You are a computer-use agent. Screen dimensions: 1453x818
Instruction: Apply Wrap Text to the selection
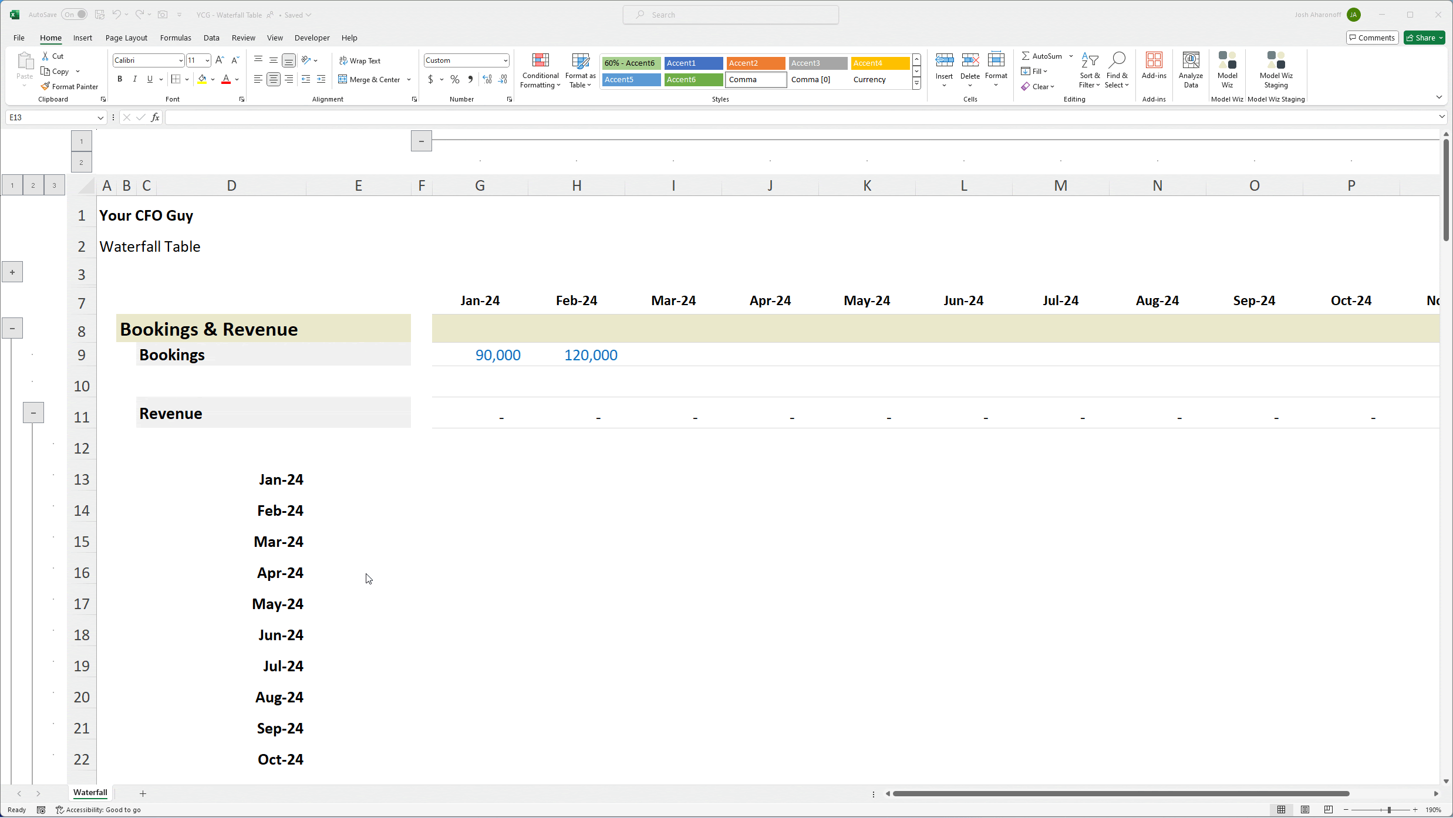click(x=360, y=60)
